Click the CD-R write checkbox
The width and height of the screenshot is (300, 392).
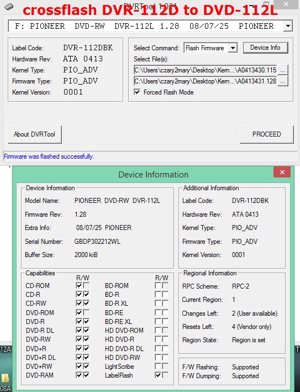click(86, 295)
